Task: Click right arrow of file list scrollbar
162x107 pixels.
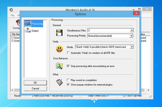Action: tap(148, 90)
